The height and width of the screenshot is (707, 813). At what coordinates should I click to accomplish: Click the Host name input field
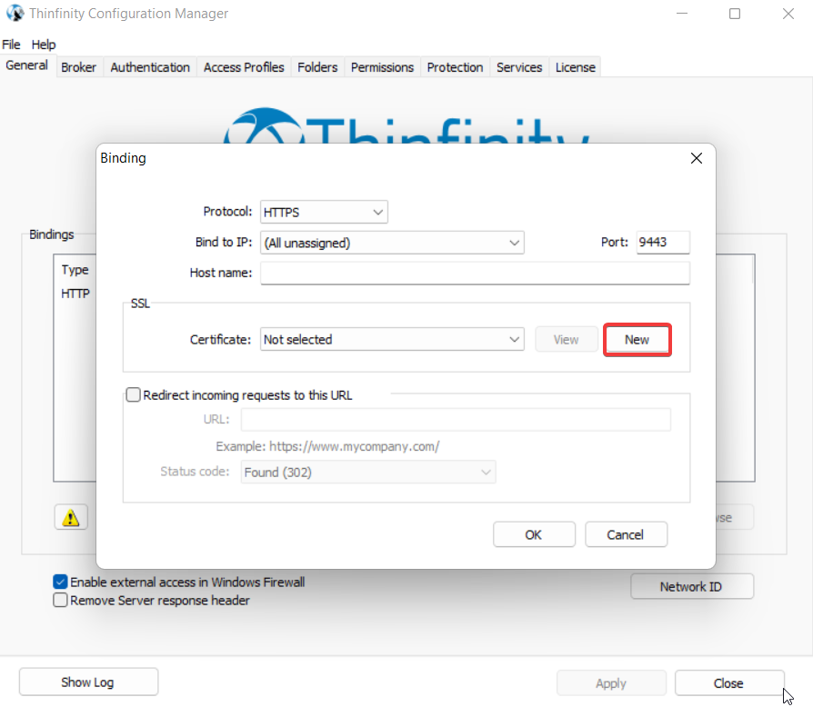[x=475, y=273]
